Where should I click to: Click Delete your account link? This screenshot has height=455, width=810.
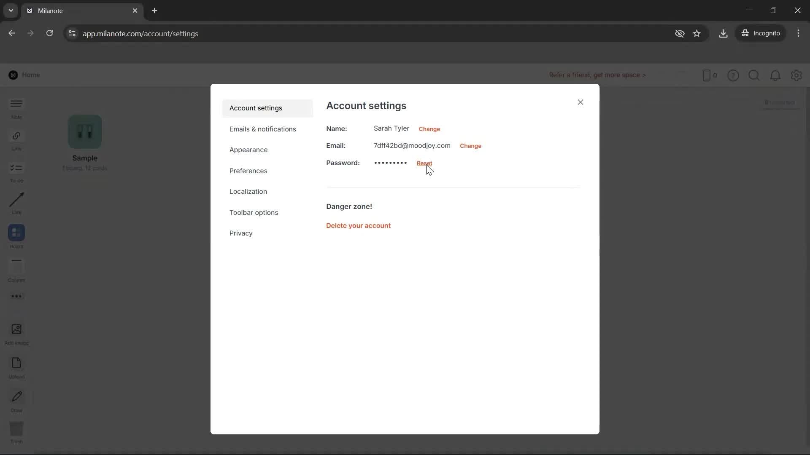point(358,225)
